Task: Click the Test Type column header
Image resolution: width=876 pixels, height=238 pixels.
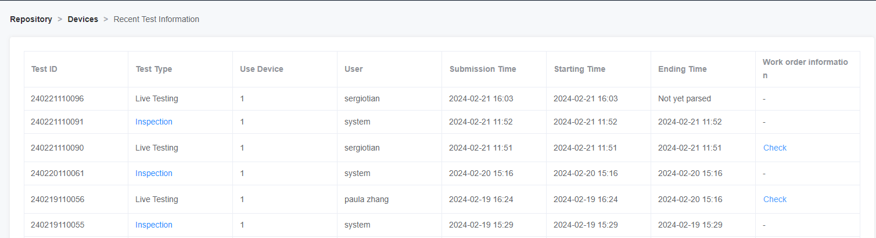Action: point(181,69)
